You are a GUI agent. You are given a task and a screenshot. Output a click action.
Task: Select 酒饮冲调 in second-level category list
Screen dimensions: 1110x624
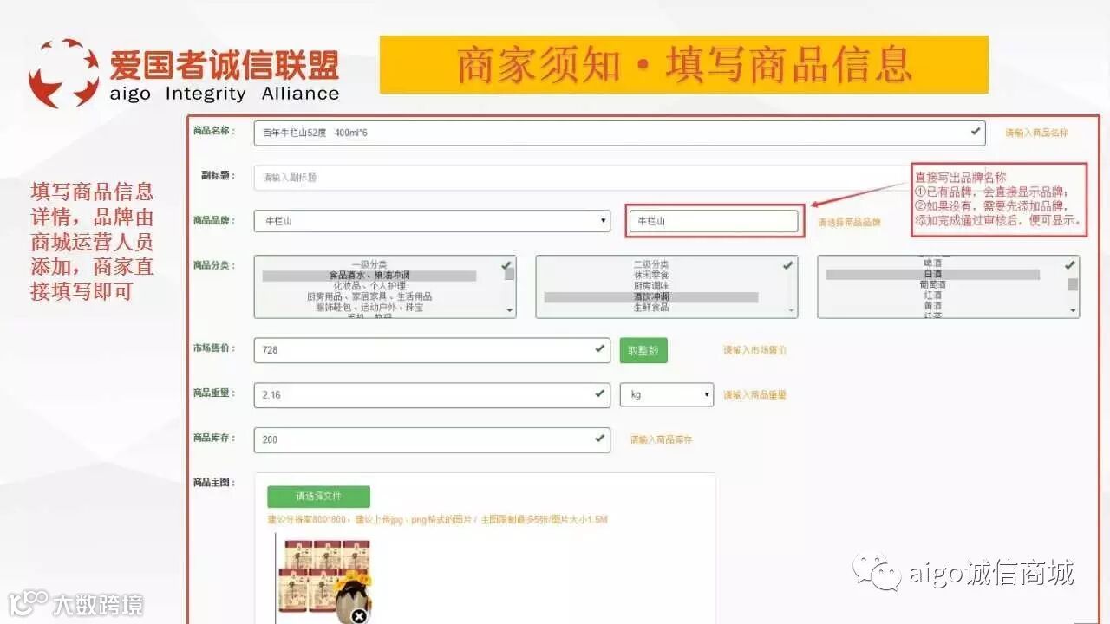651,296
